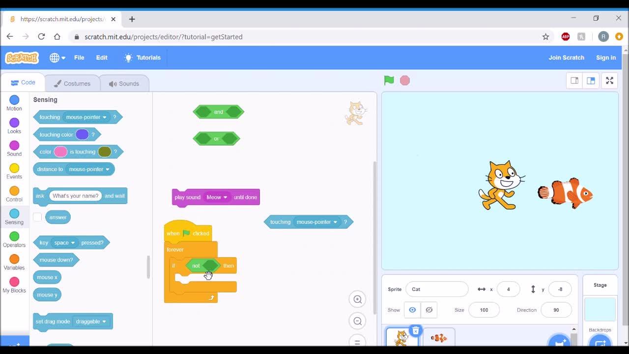This screenshot has height=354, width=629.
Task: Go to the browser home page
Action: pos(57,36)
